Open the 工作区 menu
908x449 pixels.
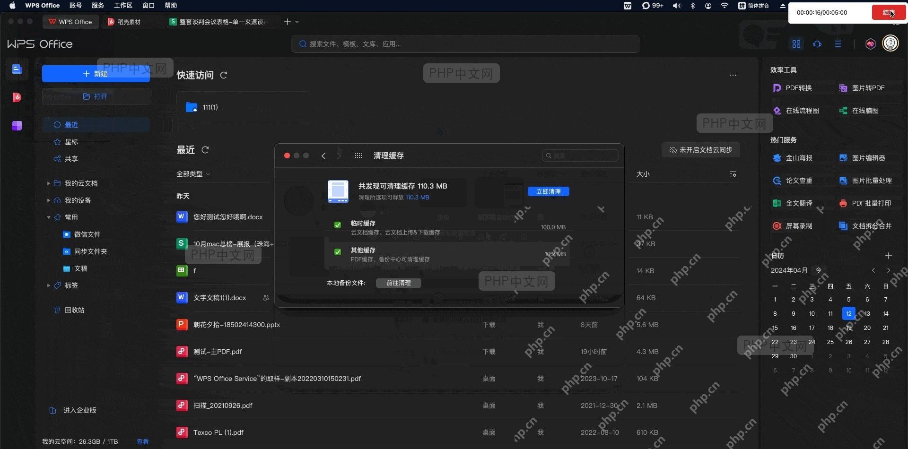[123, 6]
